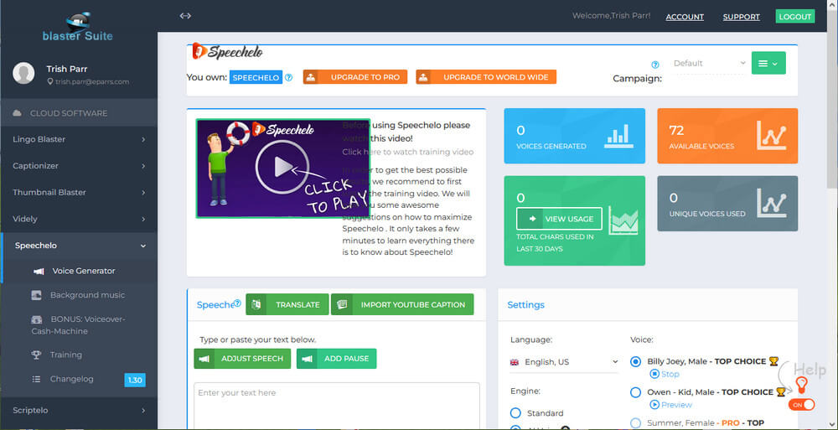
Task: Select the Billy Joey, Male voice
Action: [635, 361]
